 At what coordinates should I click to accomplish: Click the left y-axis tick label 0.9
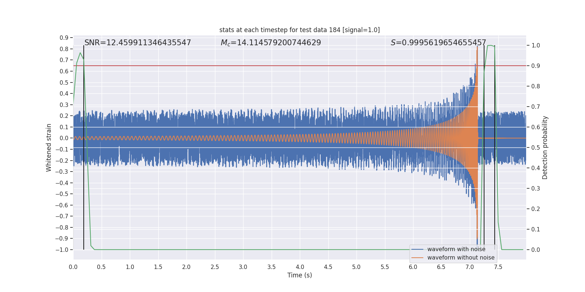[64, 38]
